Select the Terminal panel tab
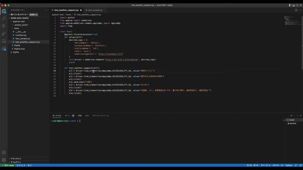Viewport: 303px width, 170px height. coord(57,115)
